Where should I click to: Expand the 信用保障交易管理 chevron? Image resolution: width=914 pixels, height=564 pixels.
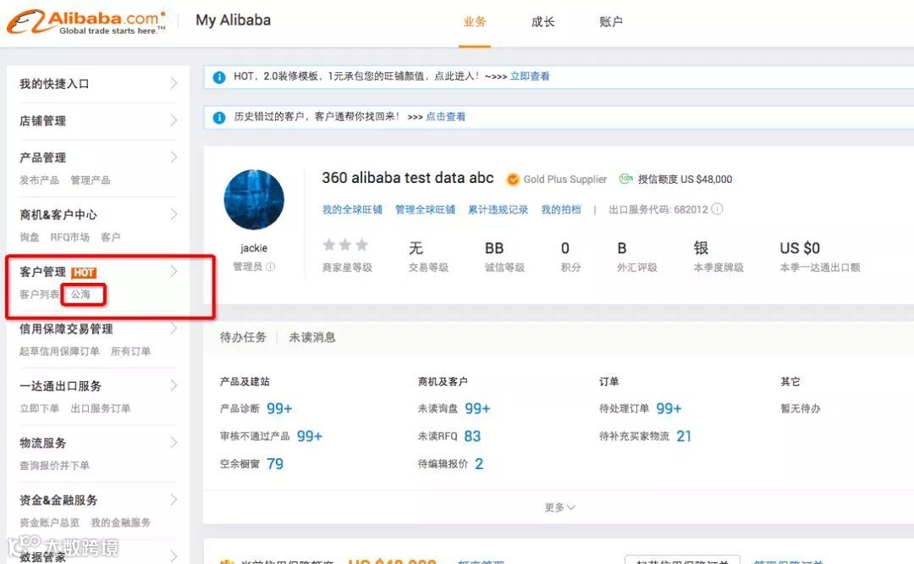[x=173, y=329]
